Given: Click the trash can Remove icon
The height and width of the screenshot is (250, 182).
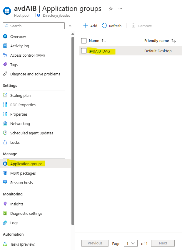Looking at the screenshot, I should coord(133,26).
